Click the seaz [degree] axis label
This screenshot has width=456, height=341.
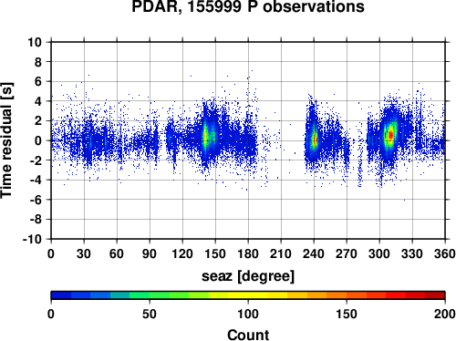pyautogui.click(x=248, y=276)
